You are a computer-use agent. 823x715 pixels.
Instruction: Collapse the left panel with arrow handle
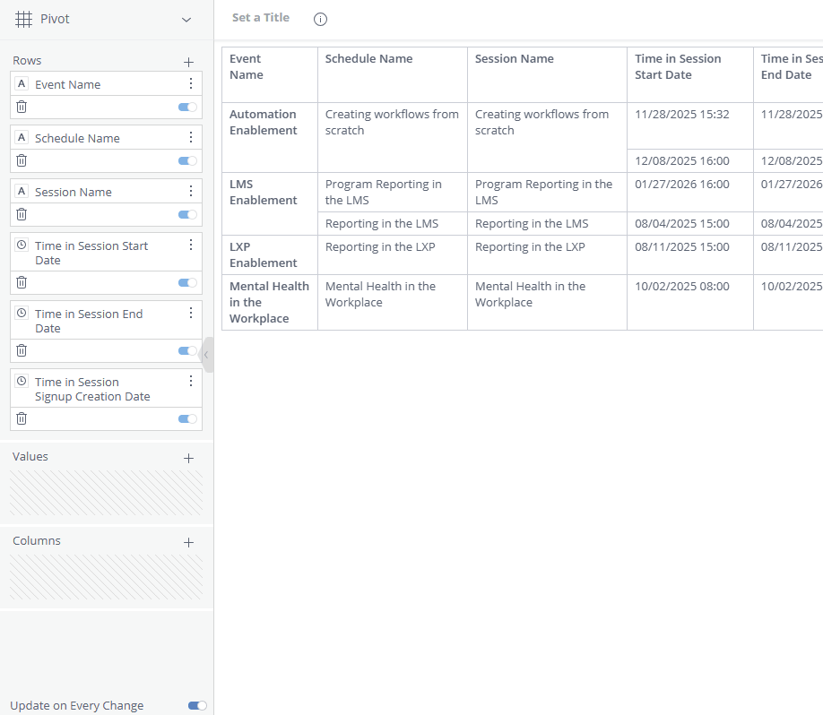(206, 355)
